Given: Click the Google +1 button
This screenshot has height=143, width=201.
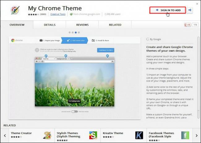Looking at the screenshot, I should pos(187,25).
